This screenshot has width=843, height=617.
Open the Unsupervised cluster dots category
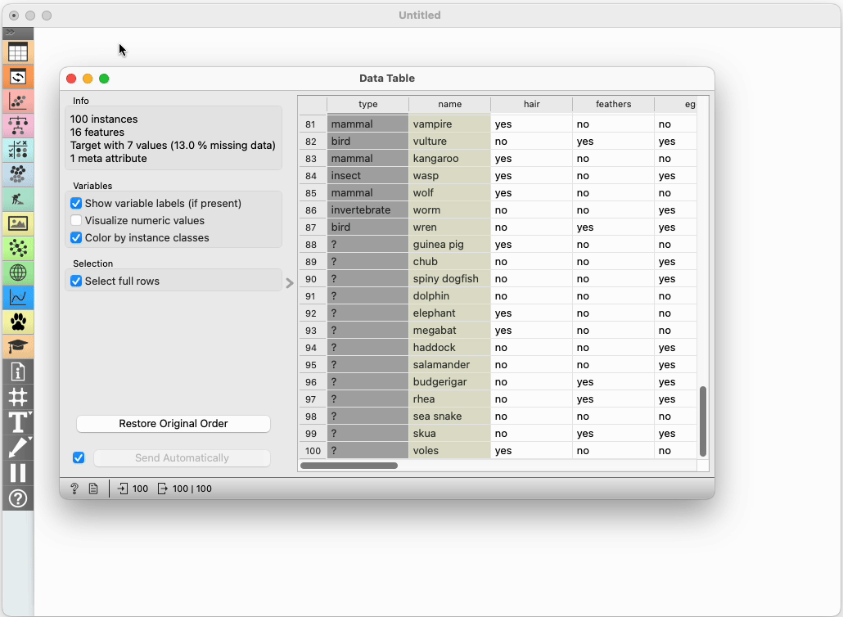coord(18,174)
